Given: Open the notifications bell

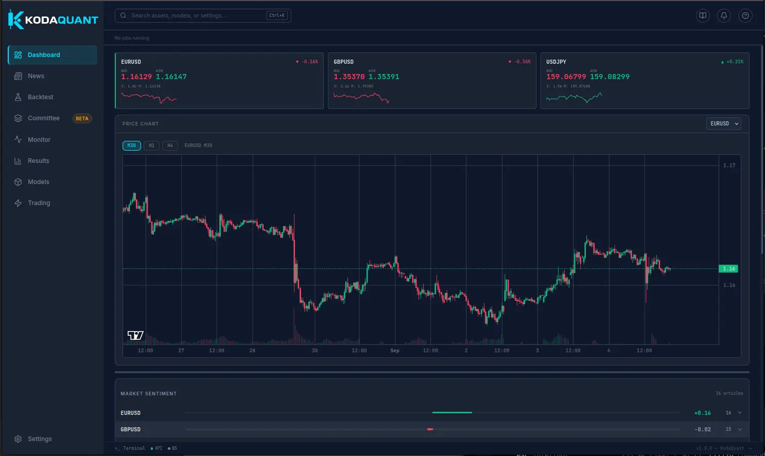Looking at the screenshot, I should coord(724,16).
